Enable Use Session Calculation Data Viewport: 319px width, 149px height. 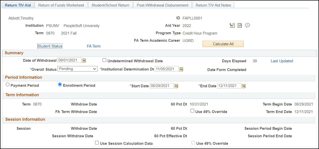pos(97,142)
